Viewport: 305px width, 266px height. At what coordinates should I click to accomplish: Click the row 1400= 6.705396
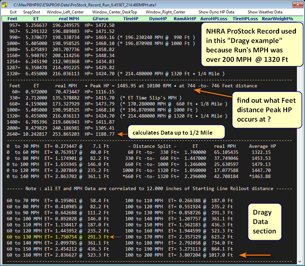[x=61, y=122]
